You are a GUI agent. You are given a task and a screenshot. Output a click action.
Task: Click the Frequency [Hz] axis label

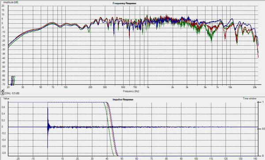pos(131,91)
